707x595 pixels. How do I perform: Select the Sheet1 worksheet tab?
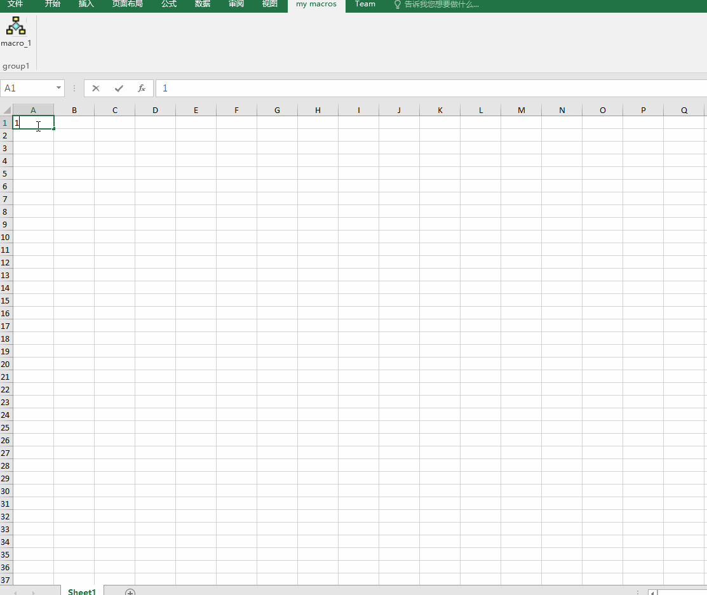click(82, 591)
